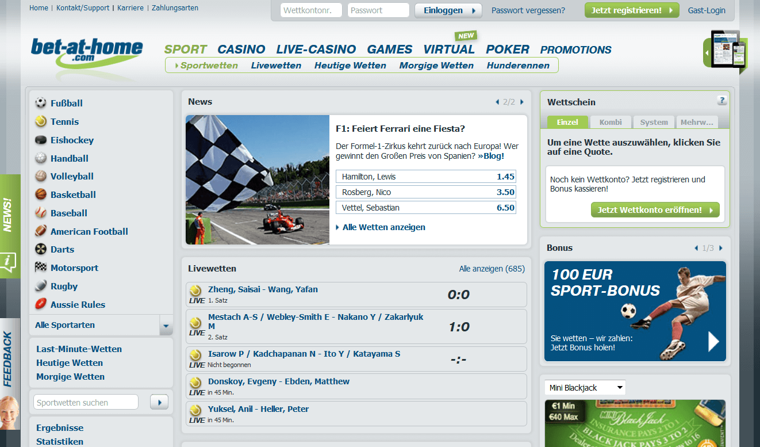Click tennis icon of Donskoy, Evgeny match
This screenshot has height=447, width=760.
[x=195, y=383]
